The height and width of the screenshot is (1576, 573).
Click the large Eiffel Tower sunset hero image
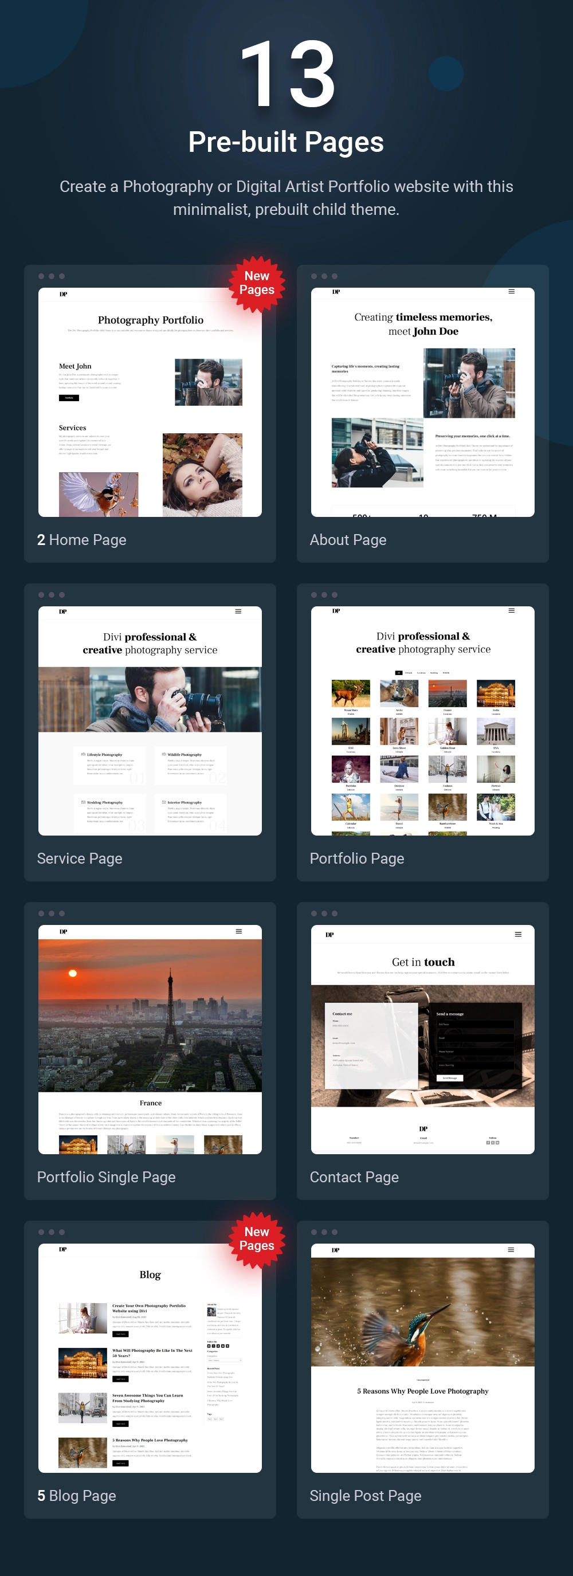pos(150,1016)
